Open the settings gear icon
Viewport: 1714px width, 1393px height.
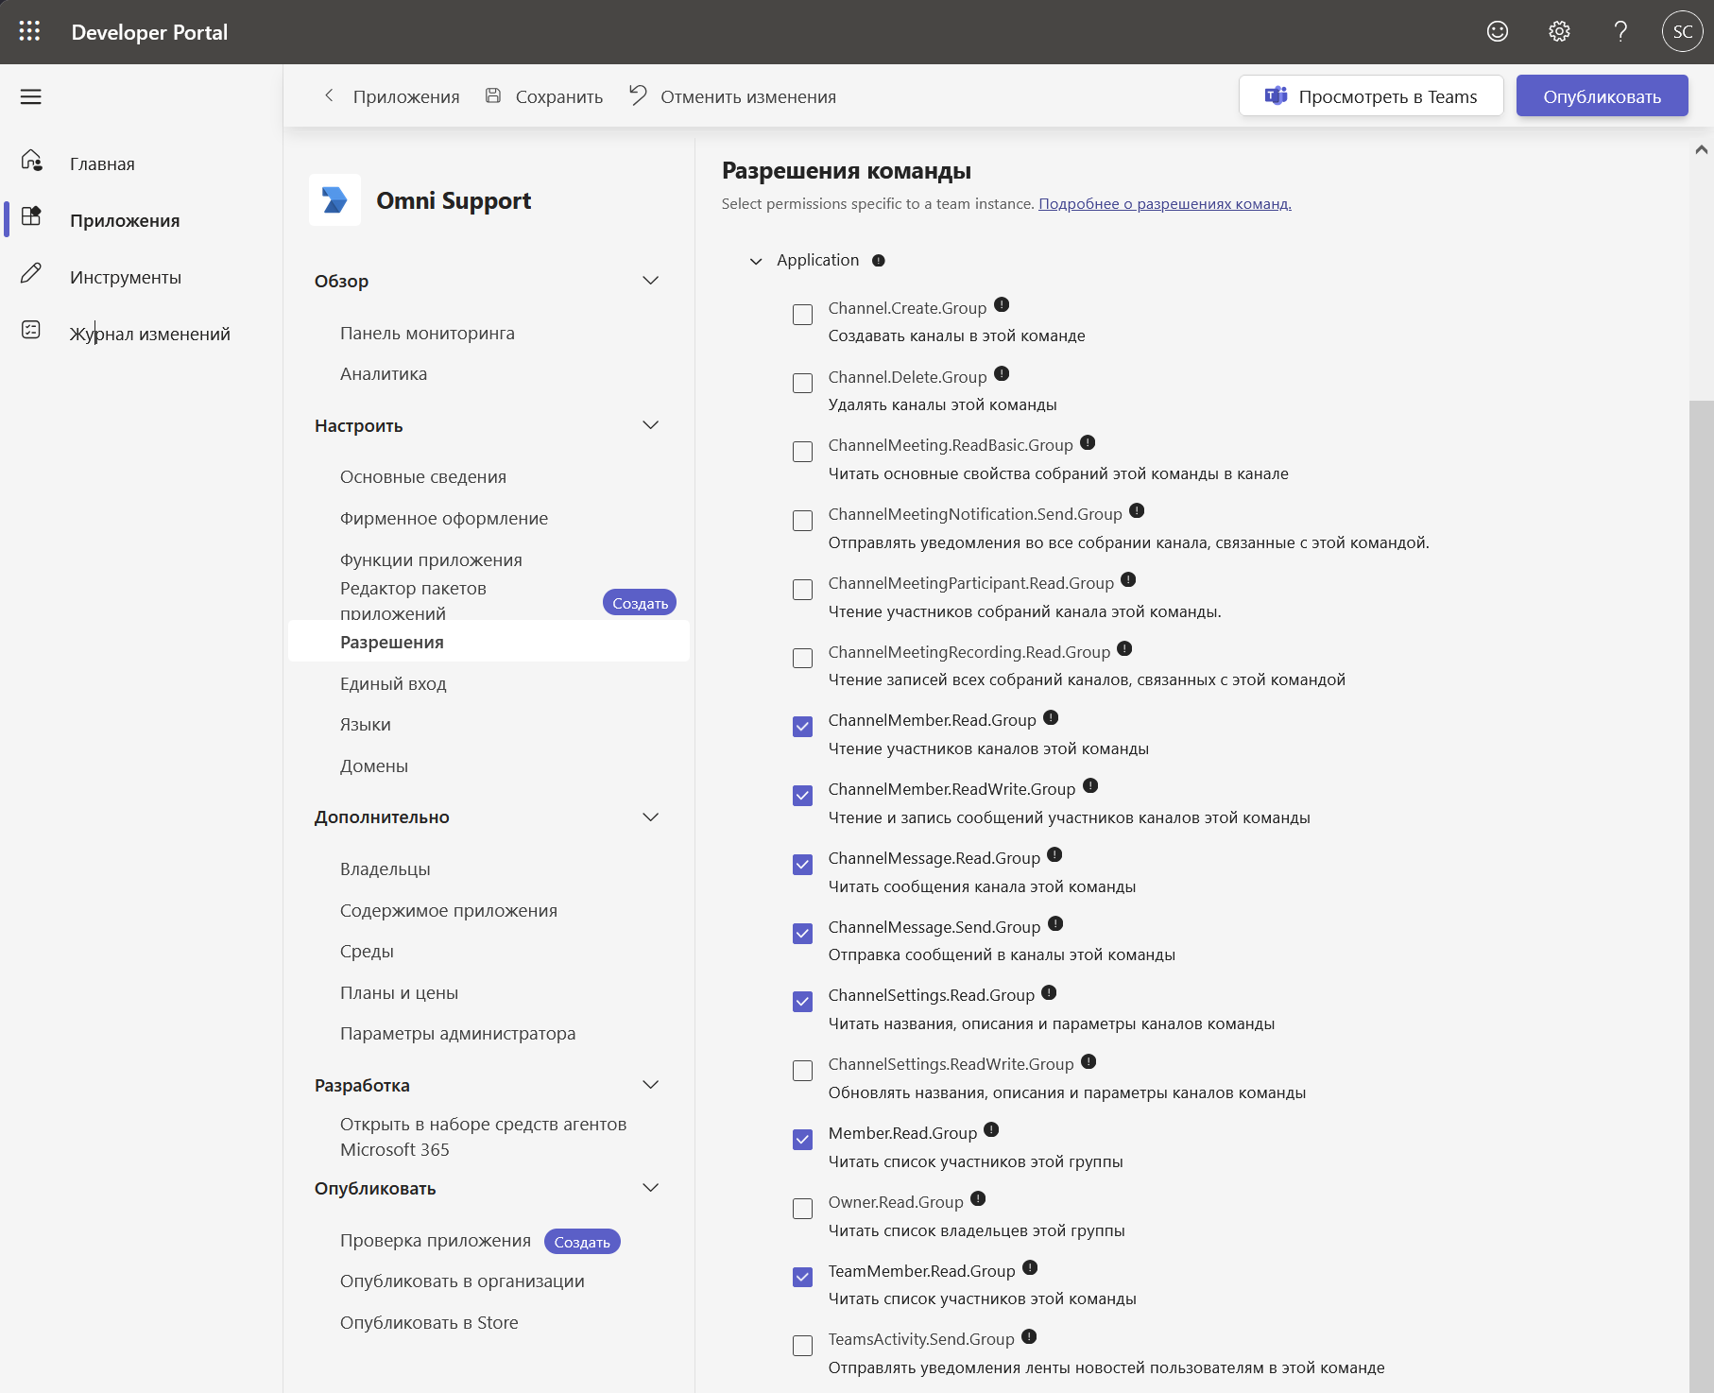[x=1559, y=31]
